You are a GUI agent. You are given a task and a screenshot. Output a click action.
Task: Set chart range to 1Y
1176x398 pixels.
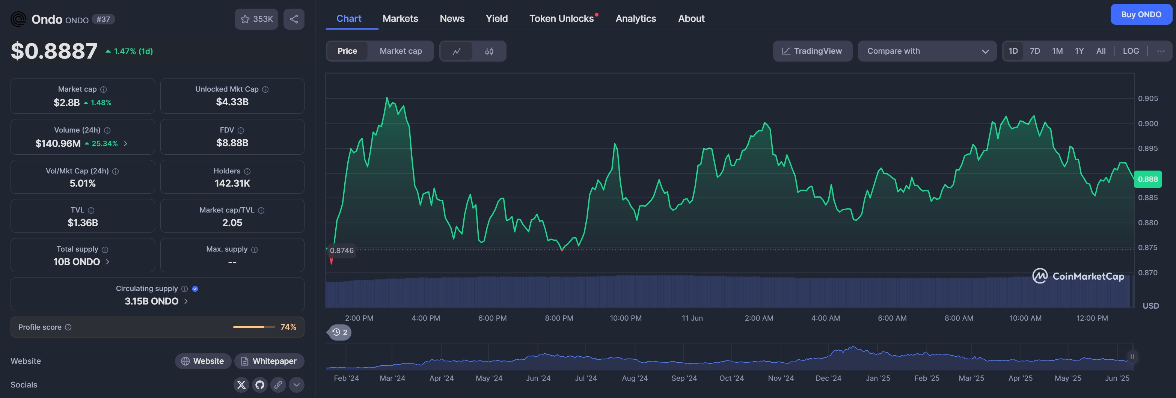(1079, 51)
